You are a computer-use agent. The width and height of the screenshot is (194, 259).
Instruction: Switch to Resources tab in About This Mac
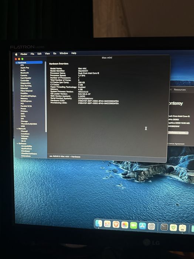(180, 90)
